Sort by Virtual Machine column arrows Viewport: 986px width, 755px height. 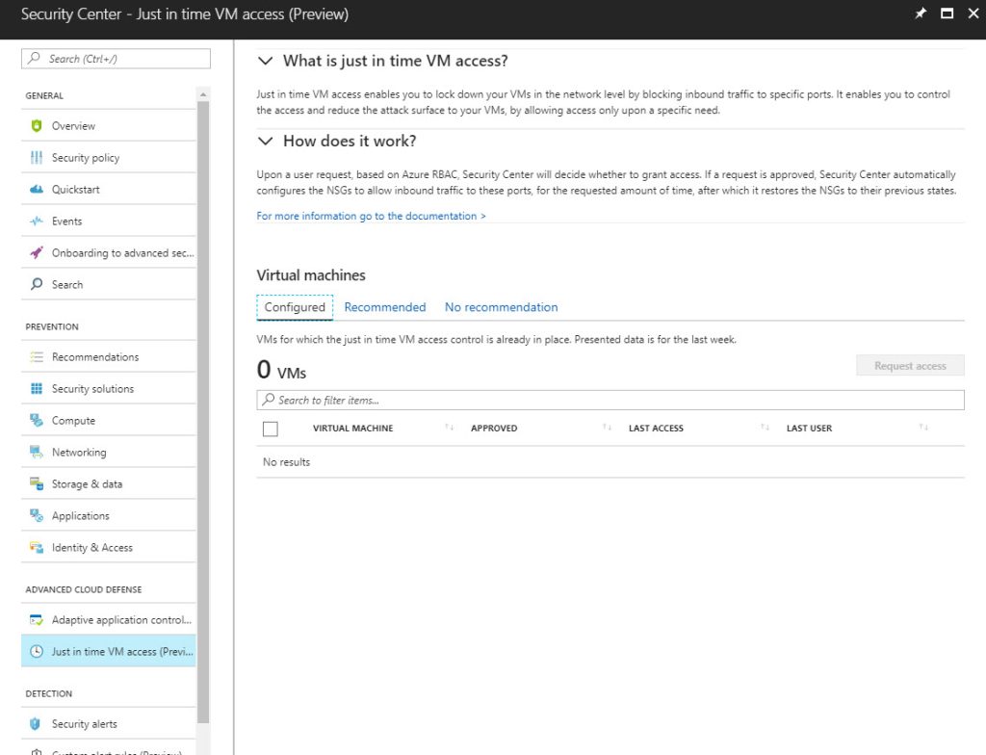450,428
